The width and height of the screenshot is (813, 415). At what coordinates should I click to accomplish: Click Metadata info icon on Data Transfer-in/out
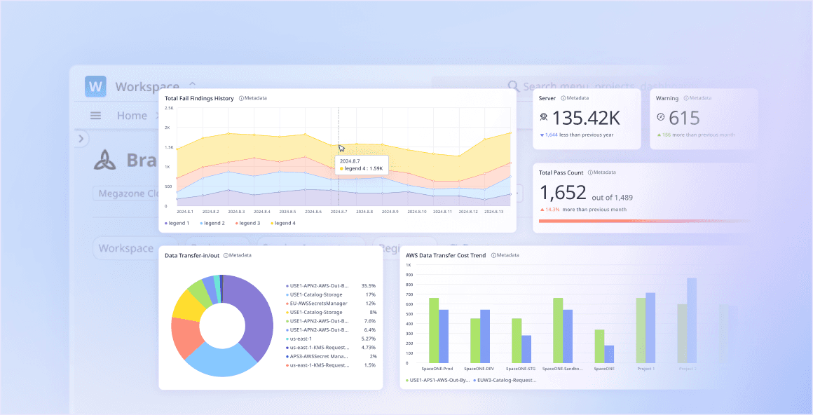tap(226, 255)
